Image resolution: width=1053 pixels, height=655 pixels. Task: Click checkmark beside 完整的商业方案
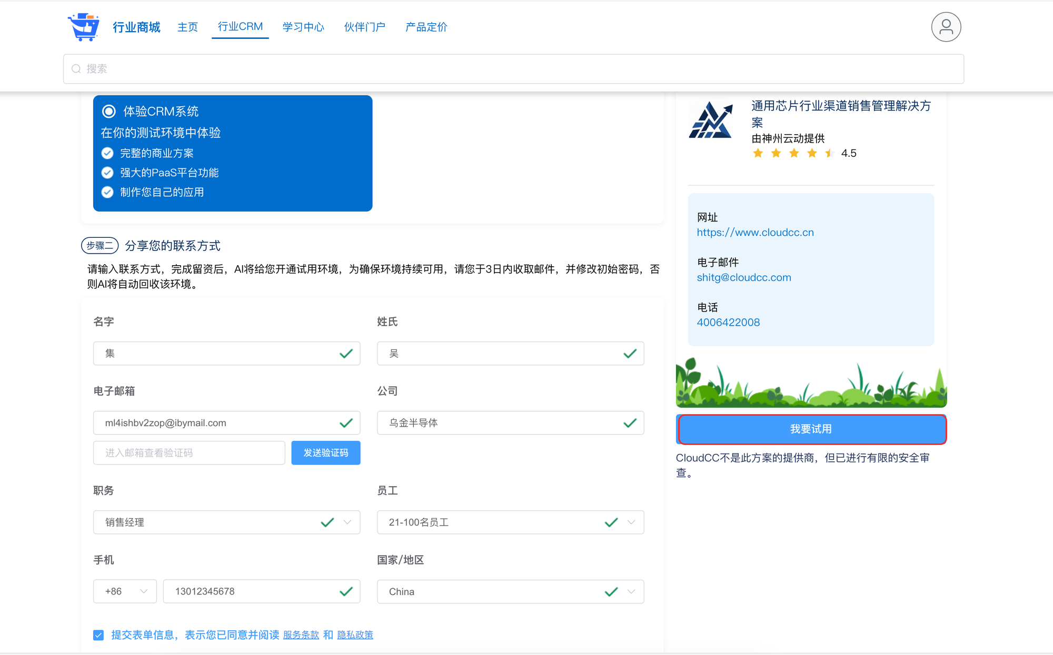tap(107, 153)
